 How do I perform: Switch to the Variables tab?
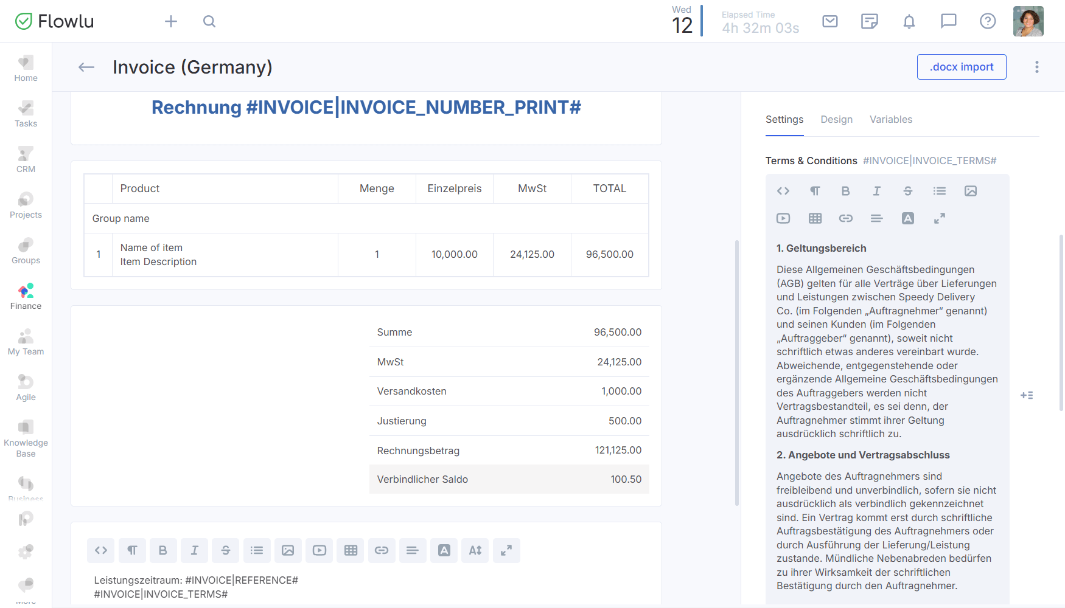click(890, 119)
